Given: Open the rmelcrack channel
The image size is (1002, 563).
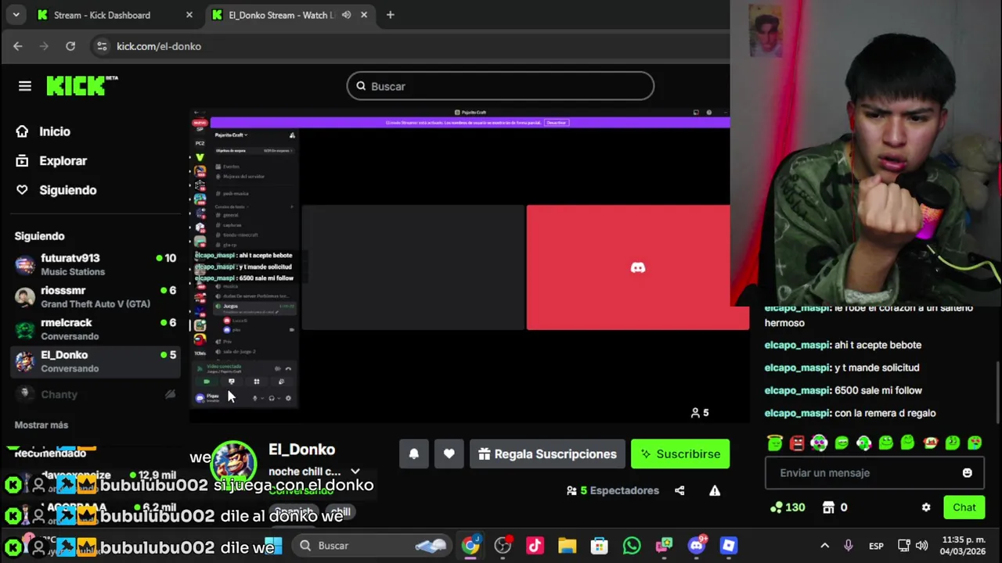Looking at the screenshot, I should coord(96,329).
